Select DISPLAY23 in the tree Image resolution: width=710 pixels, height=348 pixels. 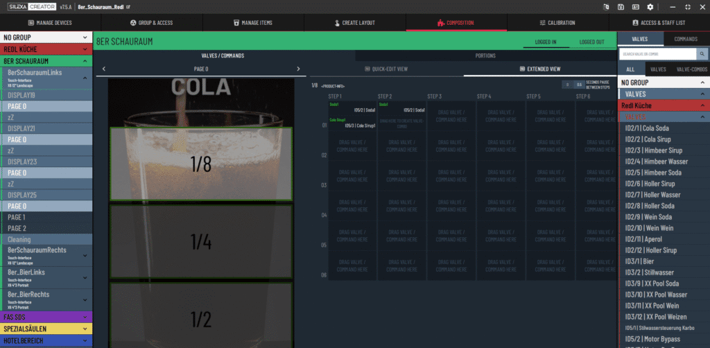(x=46, y=162)
